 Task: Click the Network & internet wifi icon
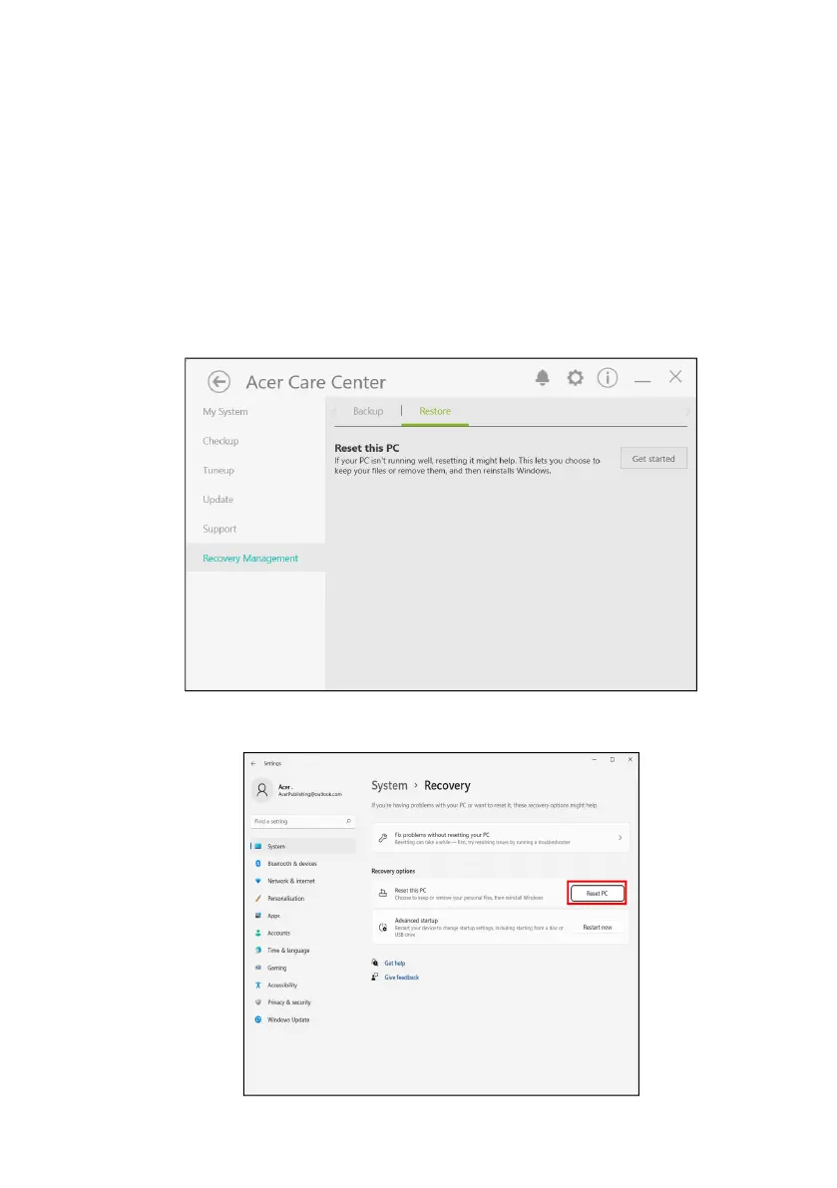(x=258, y=881)
